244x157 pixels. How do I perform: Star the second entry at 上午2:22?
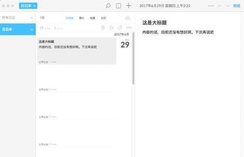50,89
